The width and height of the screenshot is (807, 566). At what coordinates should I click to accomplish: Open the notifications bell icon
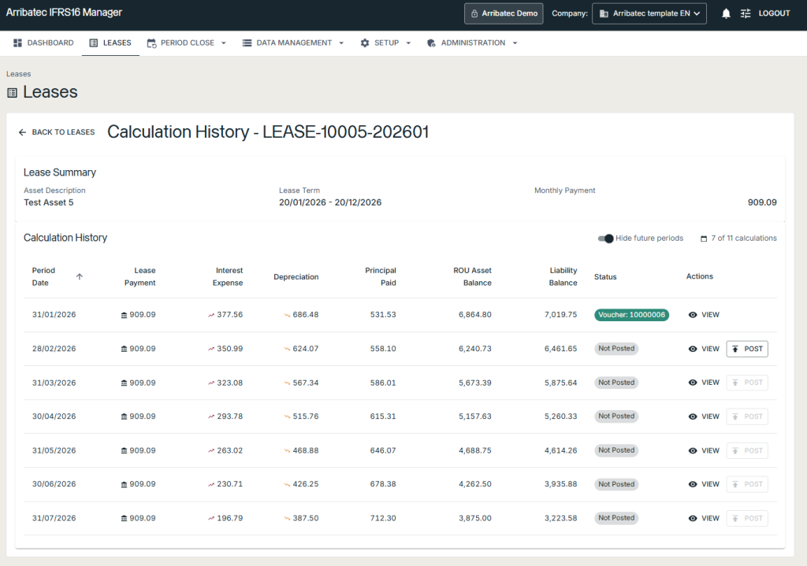(x=726, y=13)
